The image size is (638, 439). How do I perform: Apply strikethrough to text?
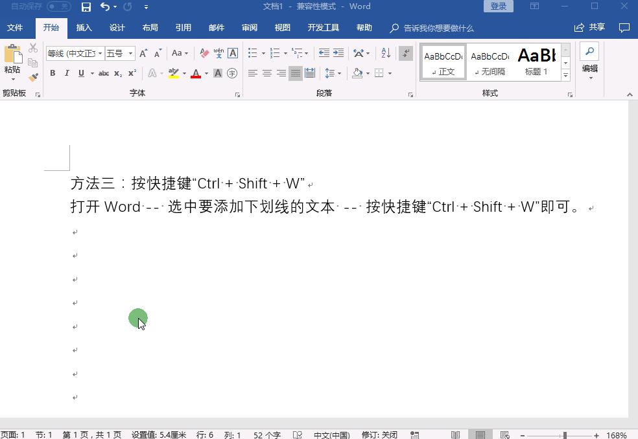pyautogui.click(x=104, y=73)
